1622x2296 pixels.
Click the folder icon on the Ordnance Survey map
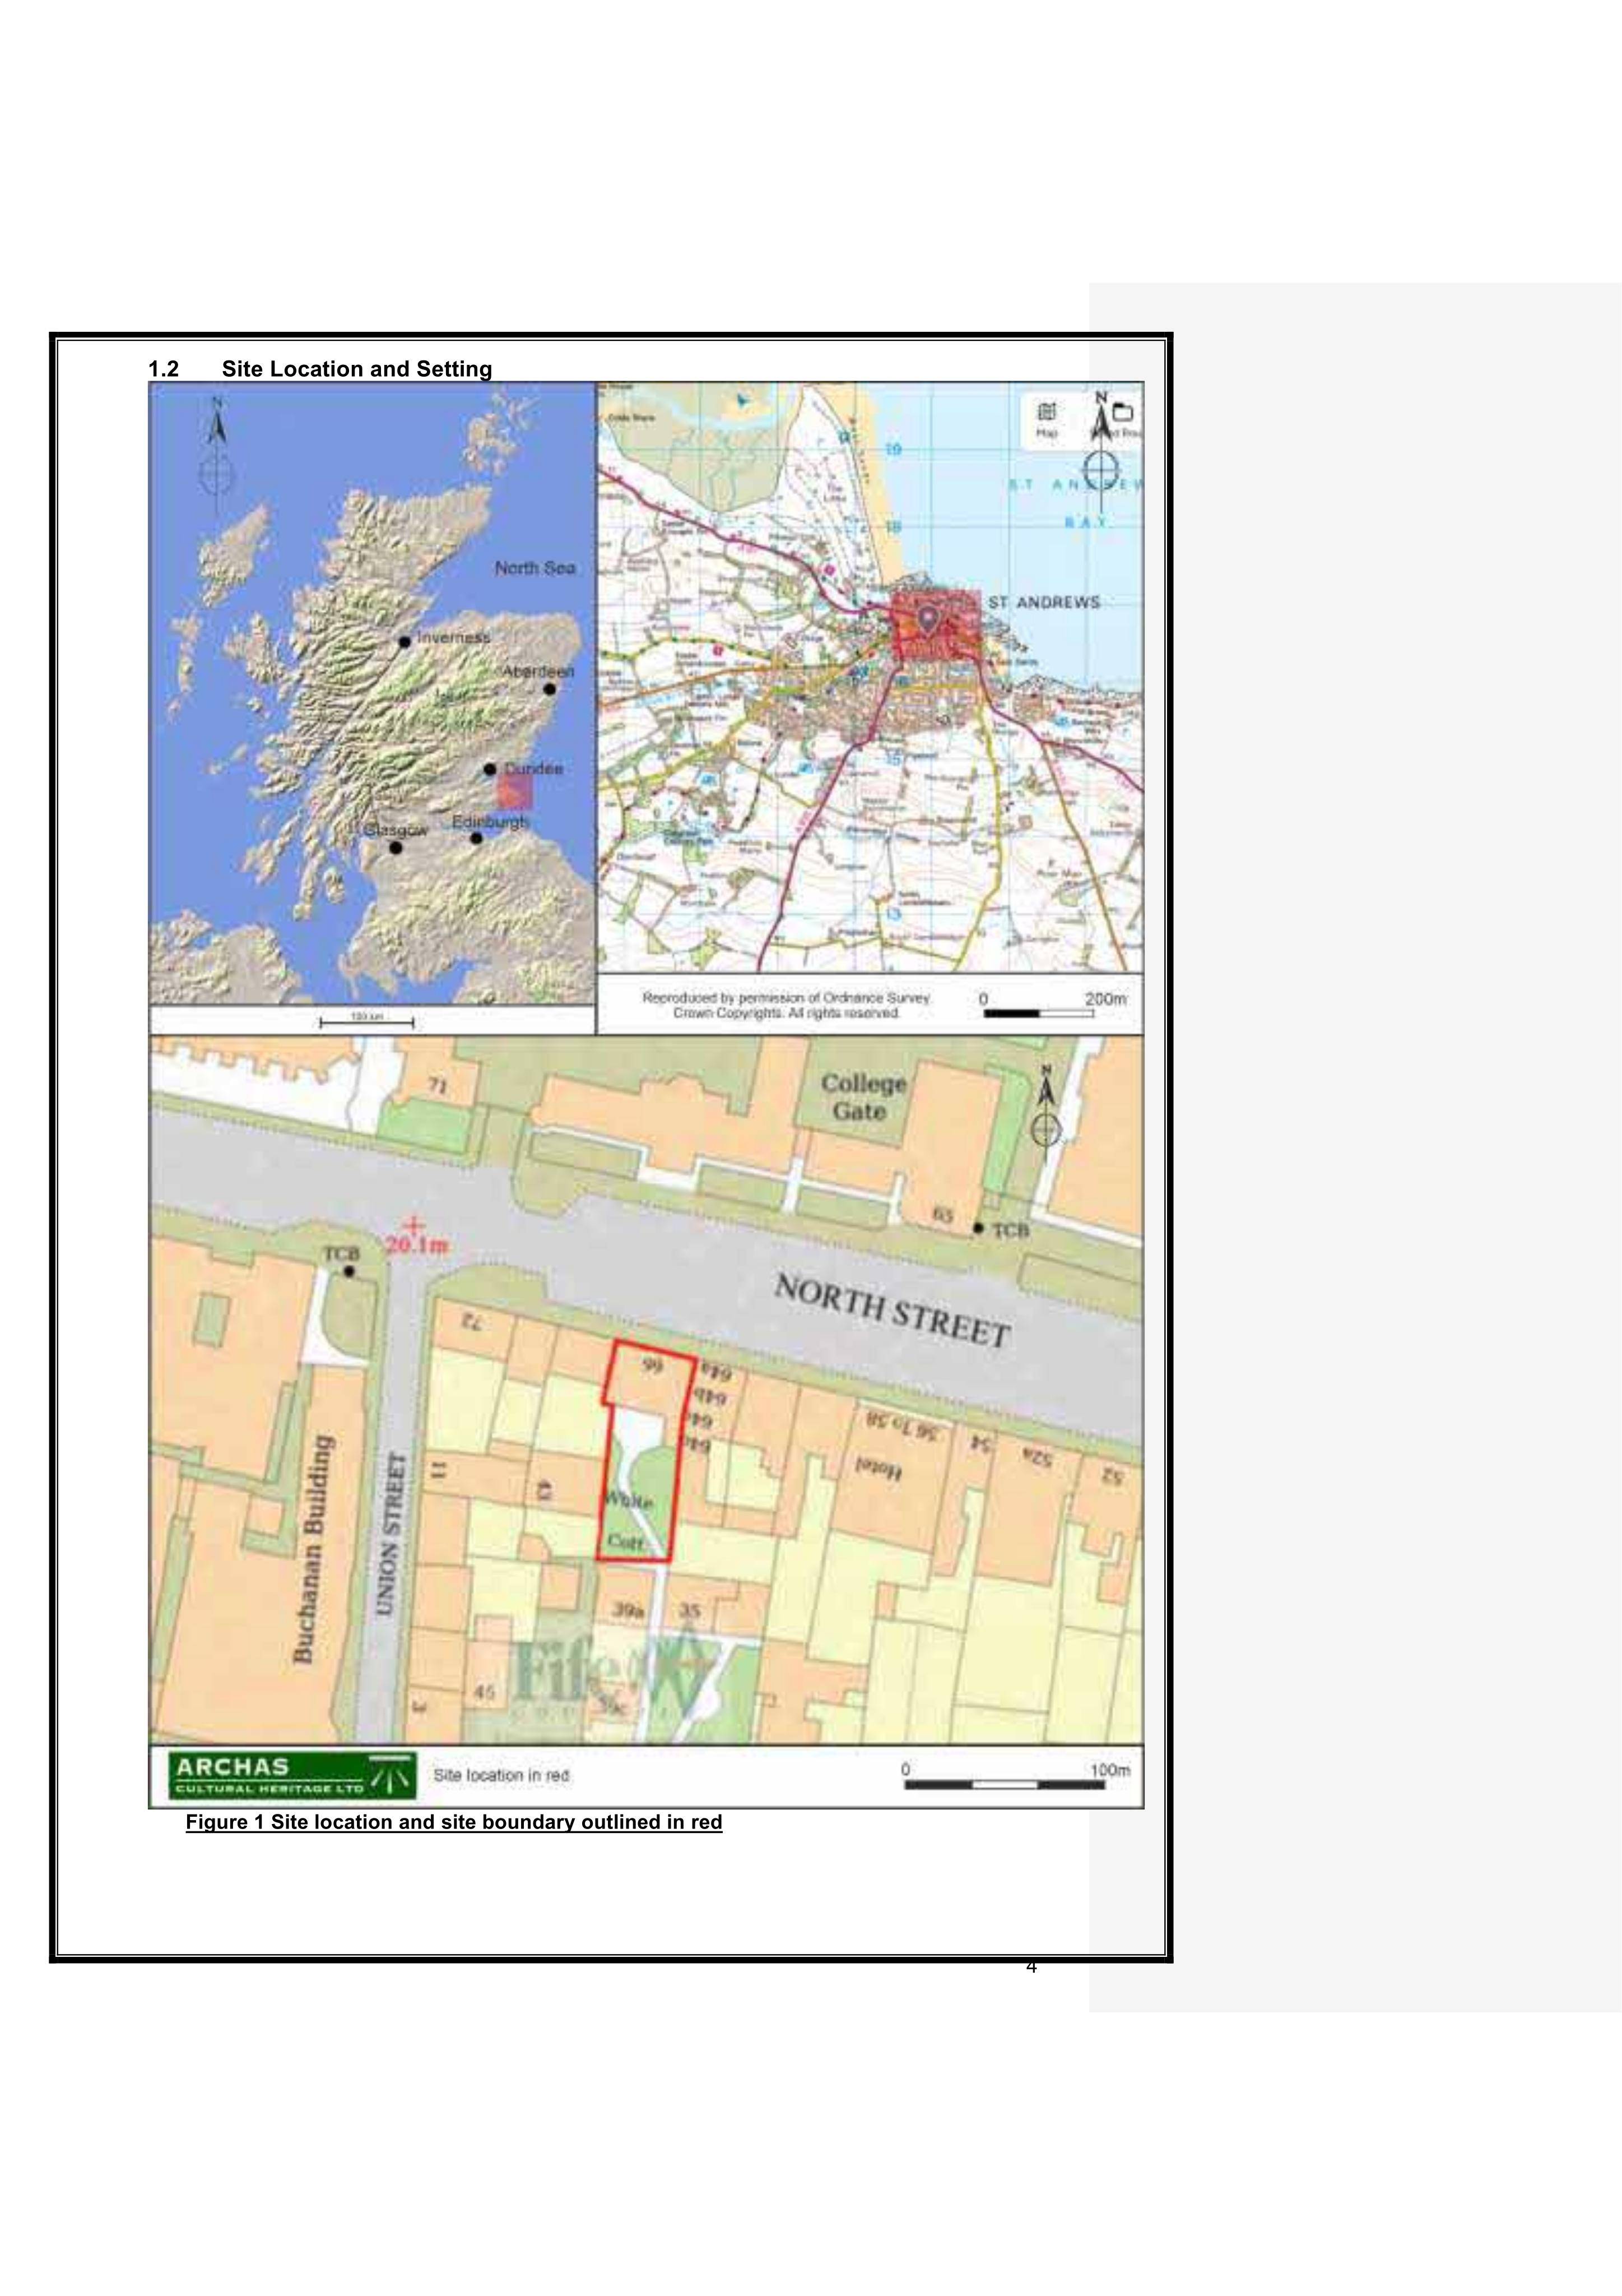pyautogui.click(x=1123, y=411)
